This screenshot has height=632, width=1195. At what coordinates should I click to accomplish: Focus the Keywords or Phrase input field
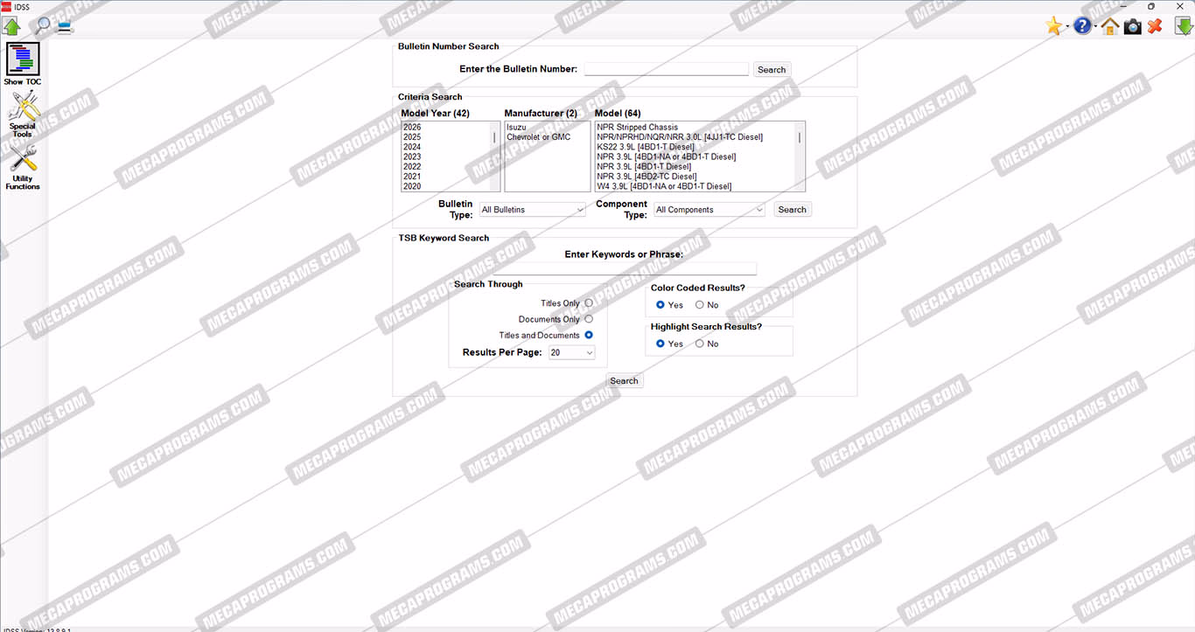coord(625,268)
